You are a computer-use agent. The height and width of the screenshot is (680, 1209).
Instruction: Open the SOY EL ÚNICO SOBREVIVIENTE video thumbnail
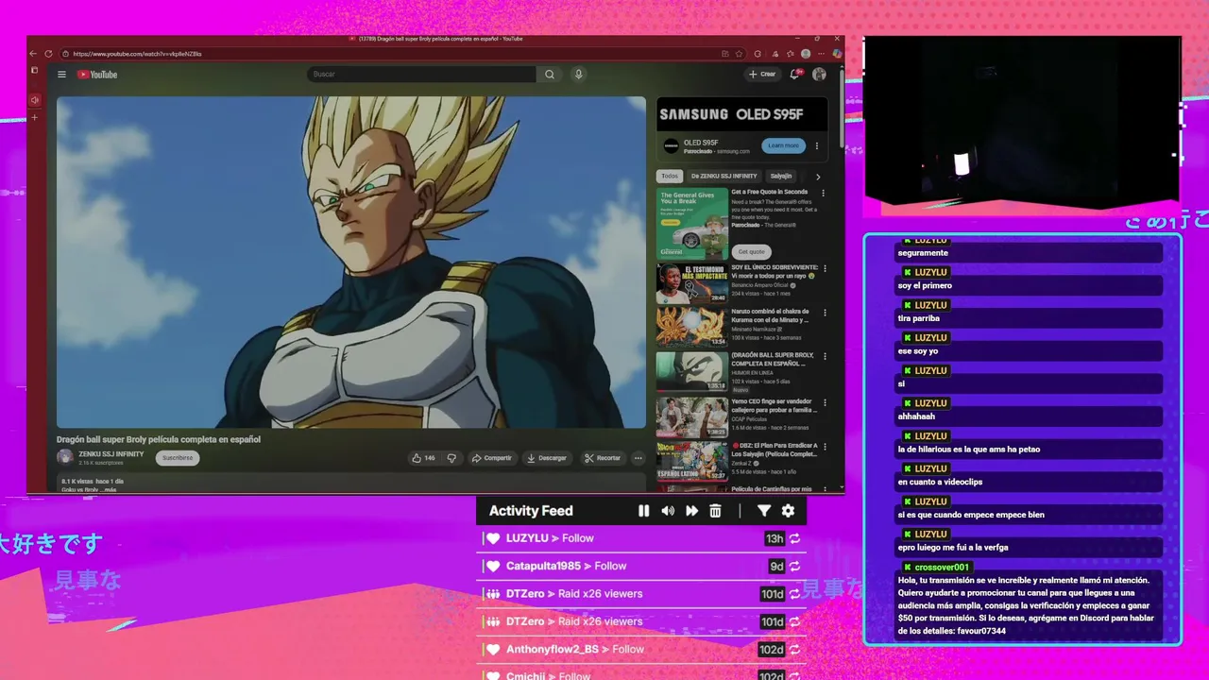pyautogui.click(x=692, y=283)
